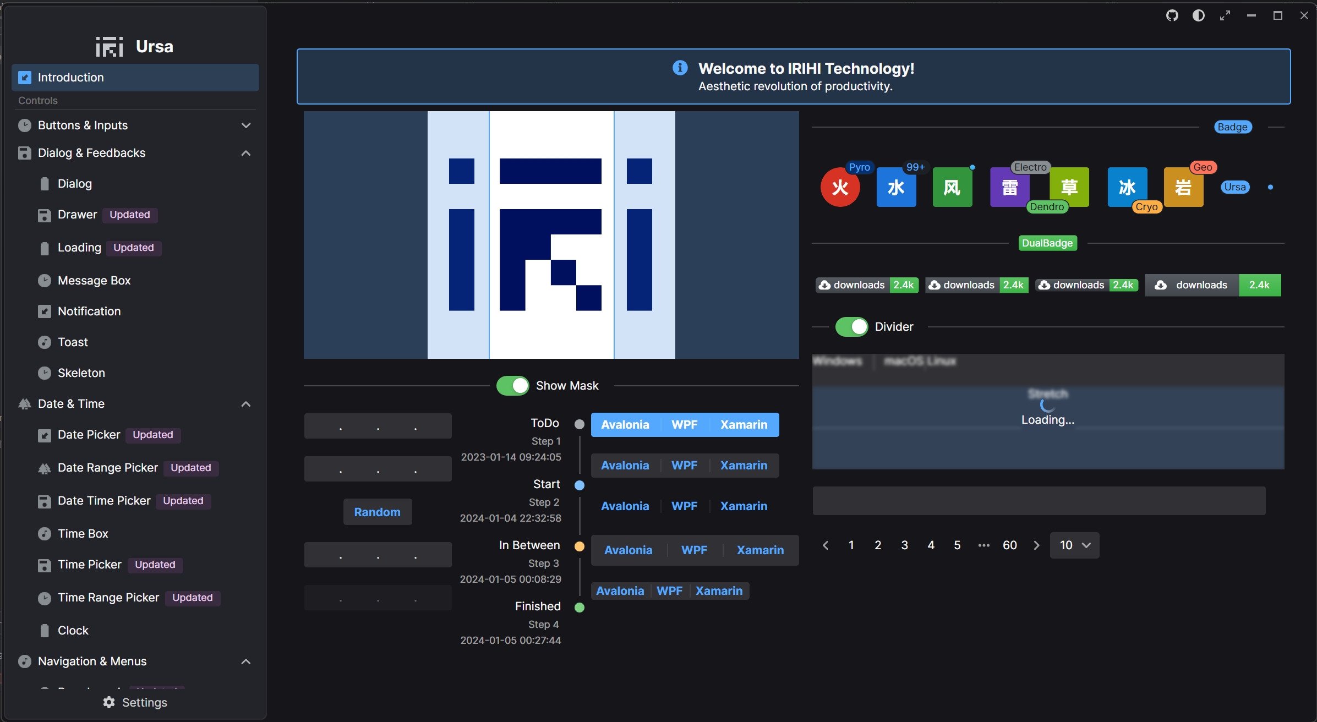Go to pagination page 3
The height and width of the screenshot is (722, 1317).
coord(904,545)
